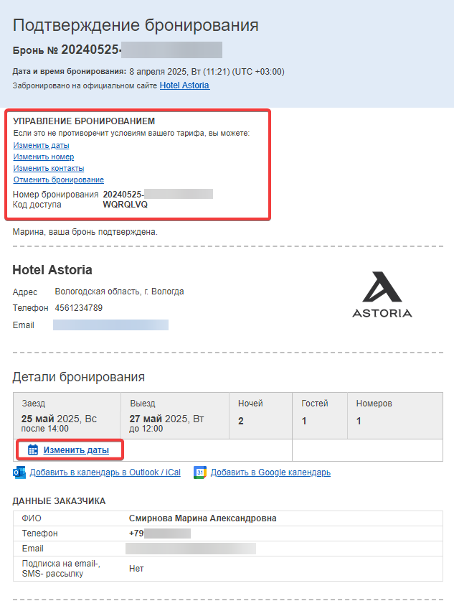
Task: Click the 'Марина, ваша бронь подтверждена.' message
Action: [85, 232]
